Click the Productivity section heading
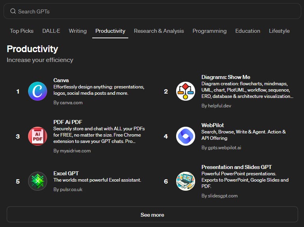The width and height of the screenshot is (304, 227). point(32,49)
